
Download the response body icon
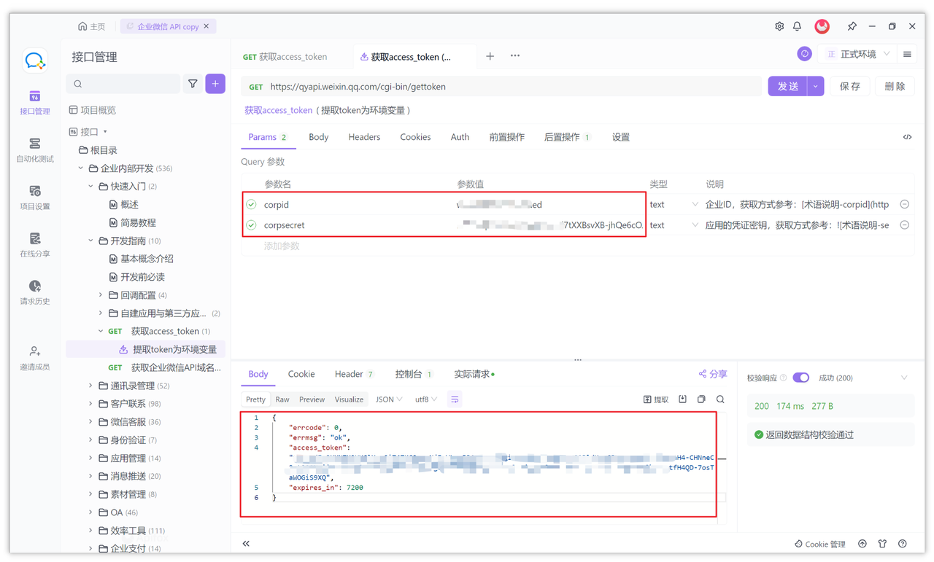pos(682,399)
